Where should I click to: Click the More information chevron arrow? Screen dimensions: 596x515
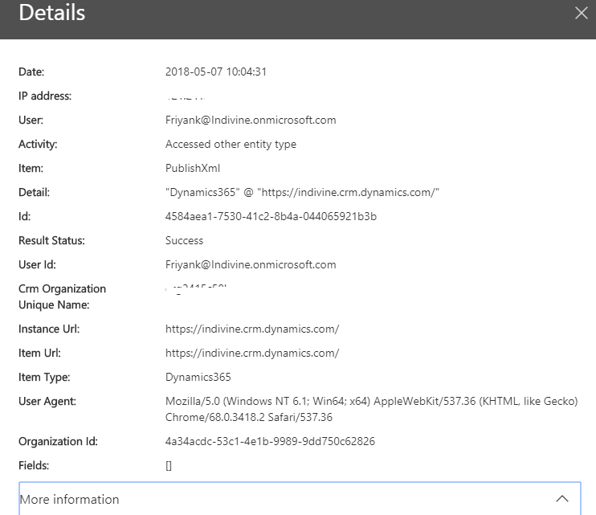[562, 499]
